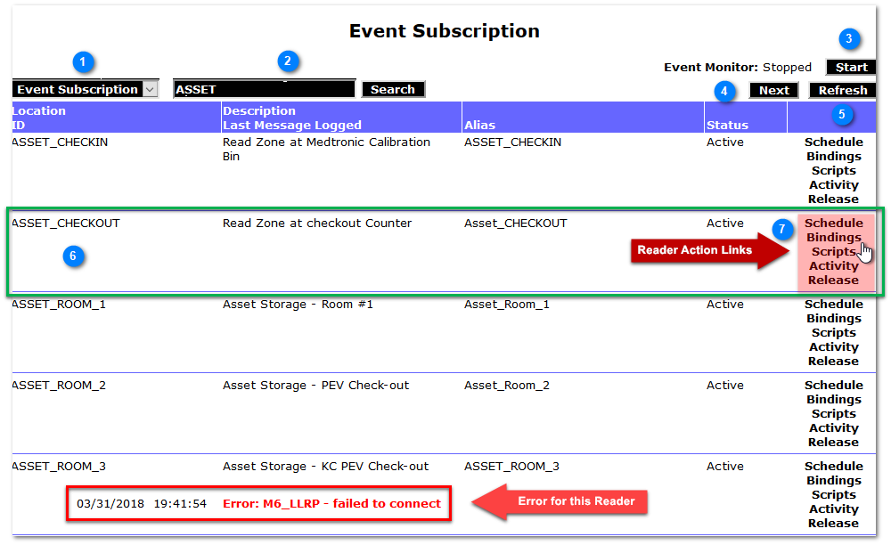Viewport: 891px width, 545px height.
Task: Go to Next page of results
Action: click(773, 90)
